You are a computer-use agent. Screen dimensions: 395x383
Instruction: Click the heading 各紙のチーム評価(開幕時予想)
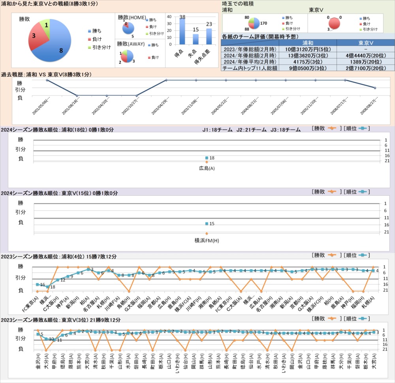(260, 36)
